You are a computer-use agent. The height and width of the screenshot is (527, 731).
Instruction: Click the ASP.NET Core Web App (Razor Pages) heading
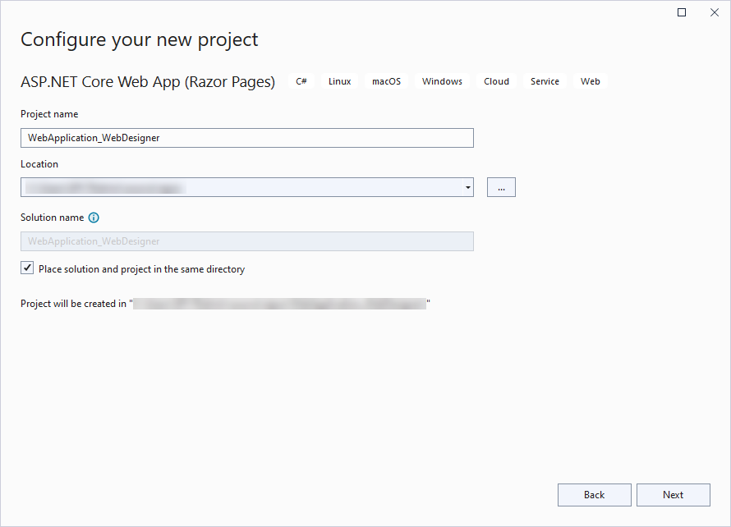coord(148,82)
